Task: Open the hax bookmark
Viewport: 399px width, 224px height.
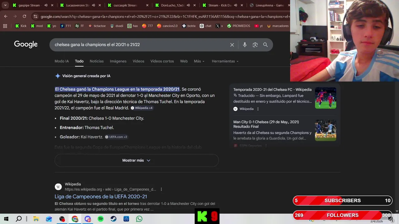Action: tap(132, 26)
